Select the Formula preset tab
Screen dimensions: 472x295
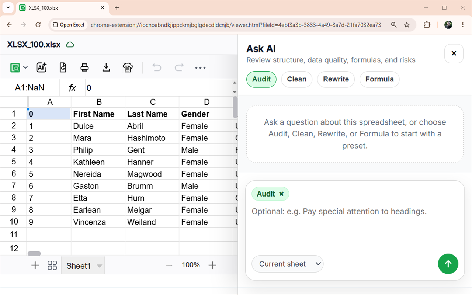(x=379, y=79)
